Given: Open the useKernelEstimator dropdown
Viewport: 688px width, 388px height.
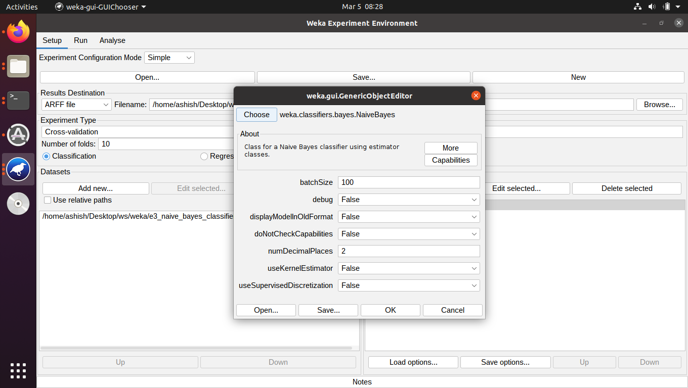Looking at the screenshot, I should (x=409, y=268).
